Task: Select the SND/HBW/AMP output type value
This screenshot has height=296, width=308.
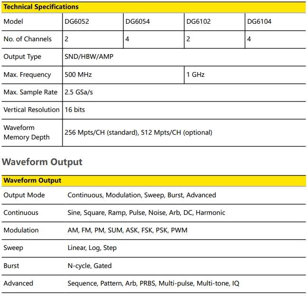Action: coord(89,57)
